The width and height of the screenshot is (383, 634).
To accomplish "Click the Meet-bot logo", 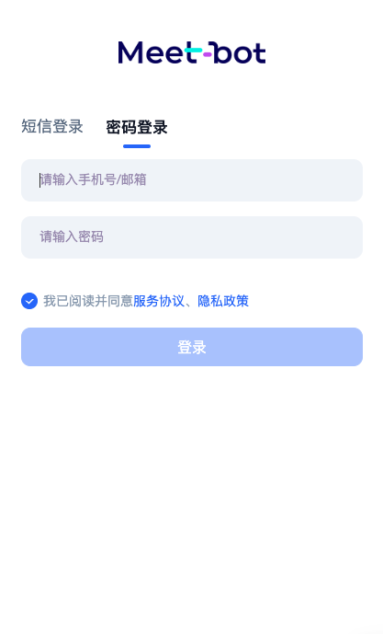I will pos(192,52).
